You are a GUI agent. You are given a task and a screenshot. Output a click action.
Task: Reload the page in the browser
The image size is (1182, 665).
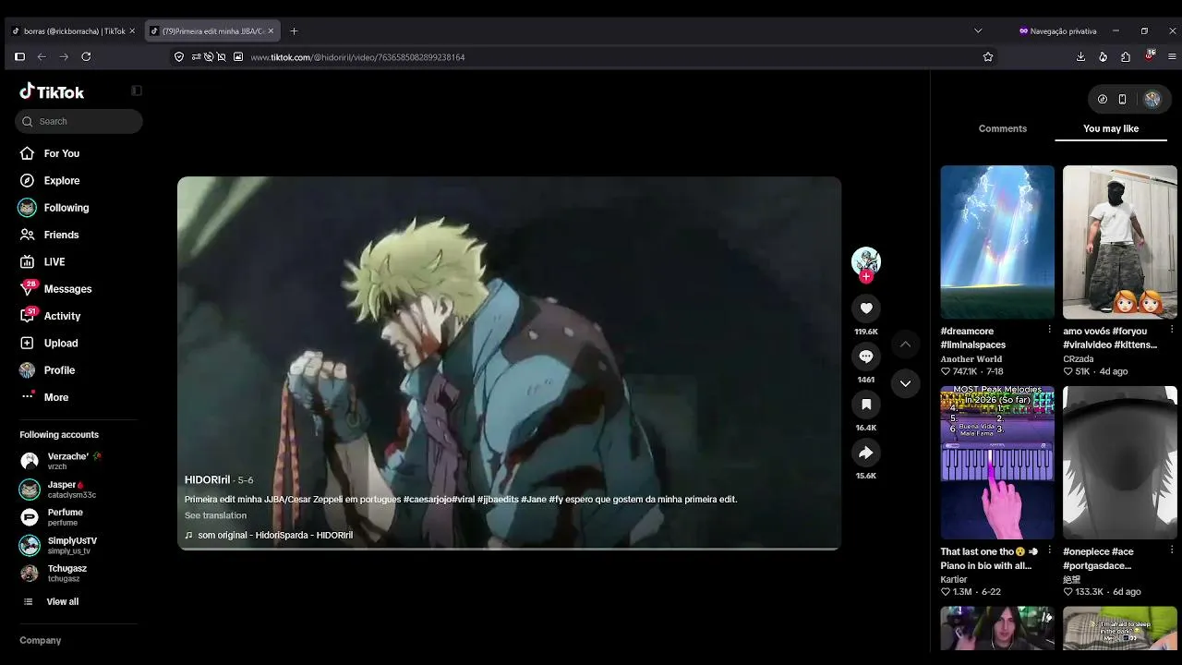click(86, 56)
